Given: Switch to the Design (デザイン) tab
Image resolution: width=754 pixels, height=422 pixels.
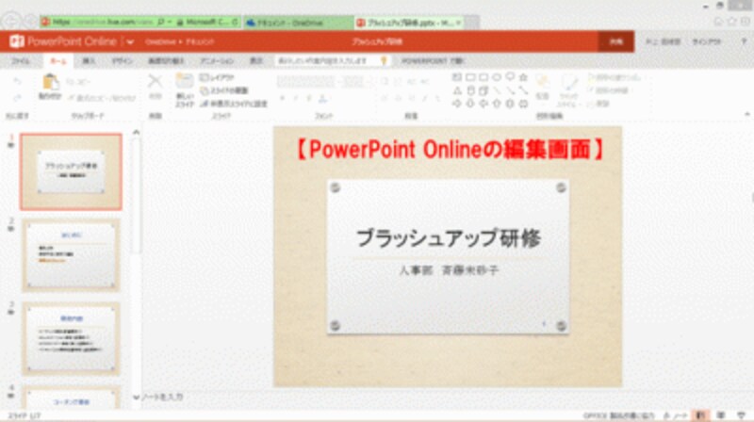Looking at the screenshot, I should pos(122,61).
